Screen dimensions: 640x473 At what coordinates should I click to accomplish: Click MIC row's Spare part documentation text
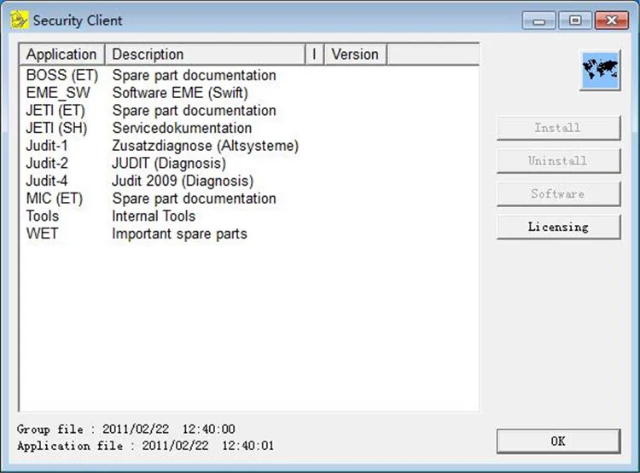[x=195, y=199]
